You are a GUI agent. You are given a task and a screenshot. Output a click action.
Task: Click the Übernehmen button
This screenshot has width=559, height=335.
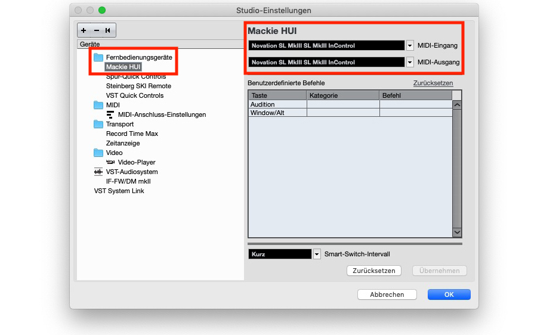(x=439, y=271)
